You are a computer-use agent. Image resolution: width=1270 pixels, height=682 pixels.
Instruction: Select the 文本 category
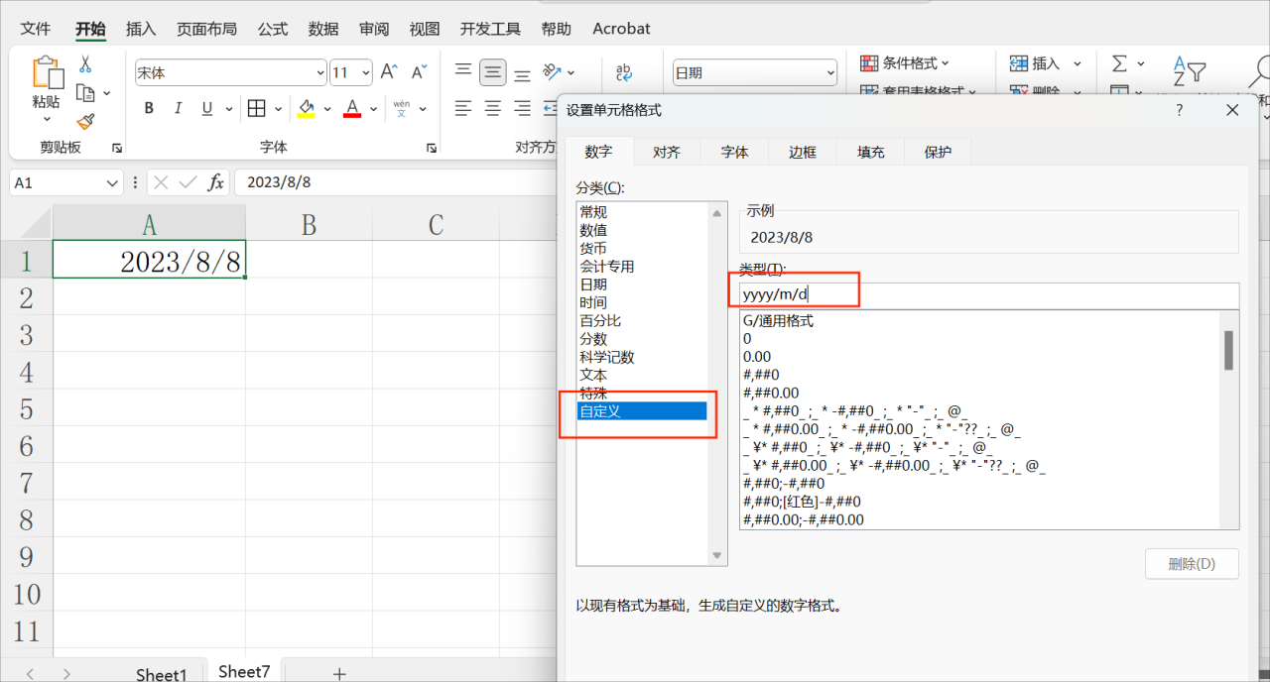coord(593,375)
